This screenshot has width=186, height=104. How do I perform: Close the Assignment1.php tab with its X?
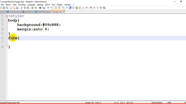pyautogui.click(x=50, y=12)
